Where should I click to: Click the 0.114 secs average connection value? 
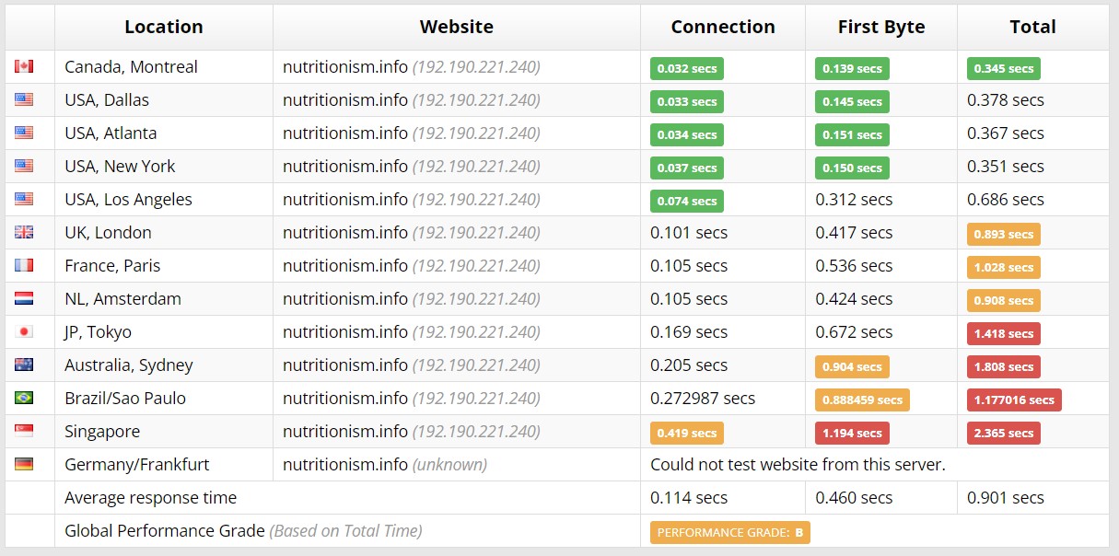[689, 497]
